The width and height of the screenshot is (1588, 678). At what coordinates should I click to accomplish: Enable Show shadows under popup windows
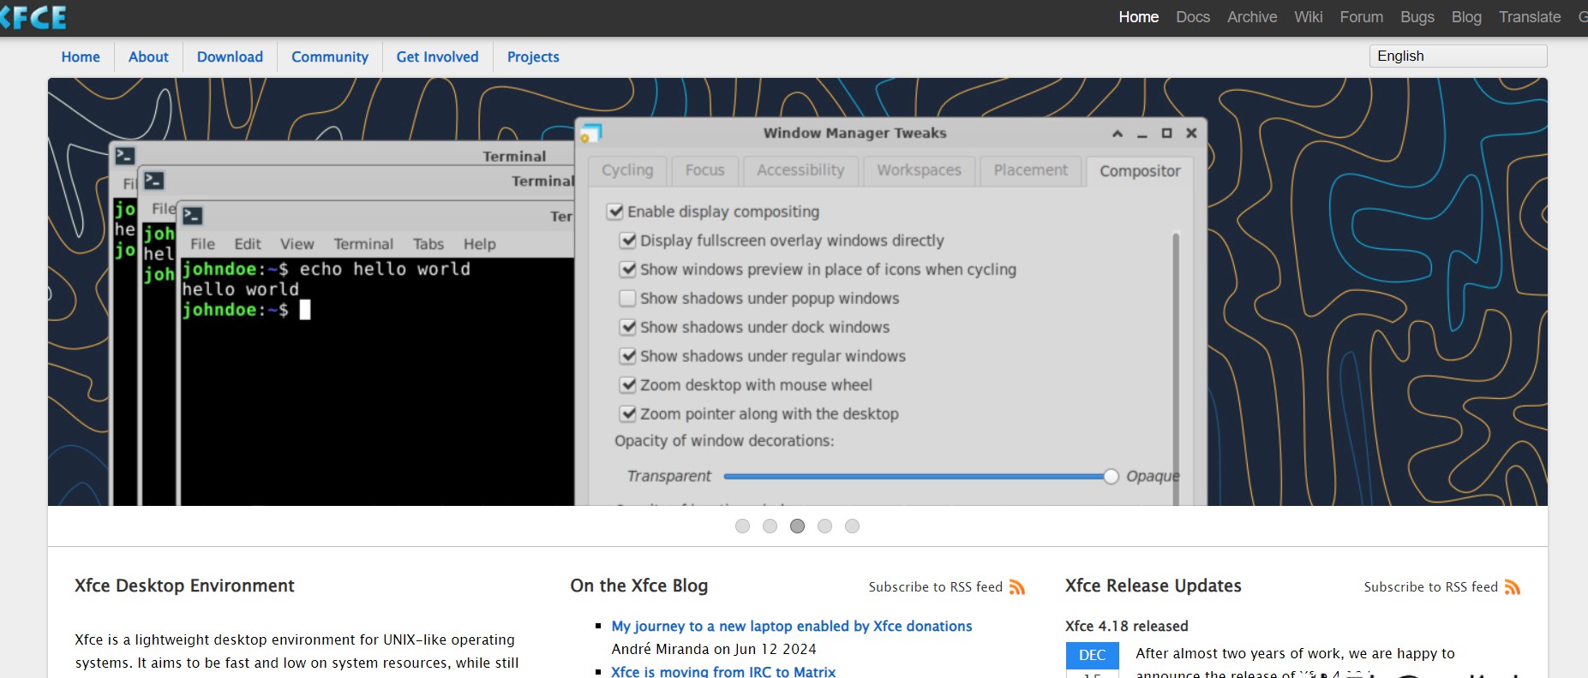click(627, 299)
